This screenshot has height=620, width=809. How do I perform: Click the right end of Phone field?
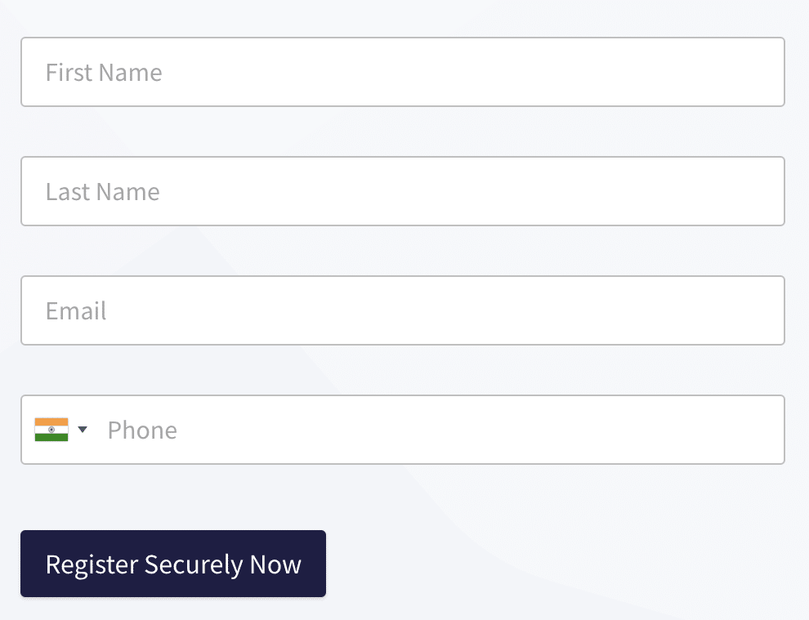pos(735,430)
